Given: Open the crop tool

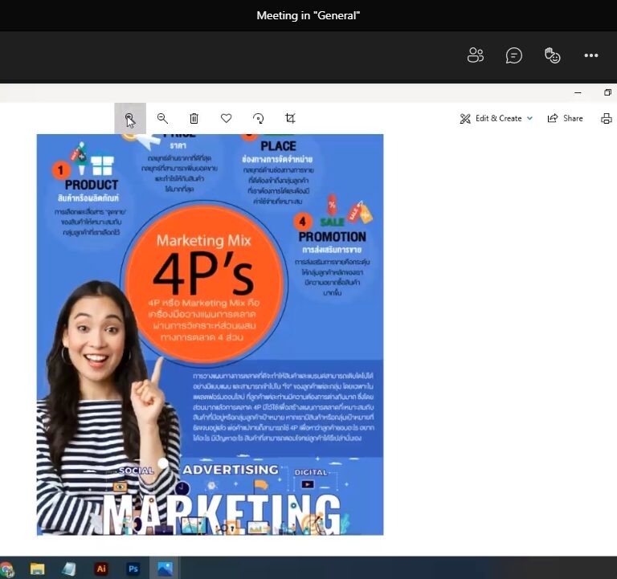Looking at the screenshot, I should click(290, 118).
